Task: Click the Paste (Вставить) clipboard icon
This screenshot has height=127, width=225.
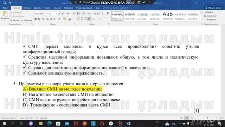Action: point(5,14)
